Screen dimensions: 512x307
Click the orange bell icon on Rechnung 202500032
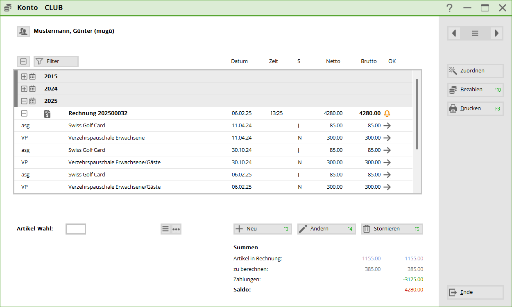(387, 113)
